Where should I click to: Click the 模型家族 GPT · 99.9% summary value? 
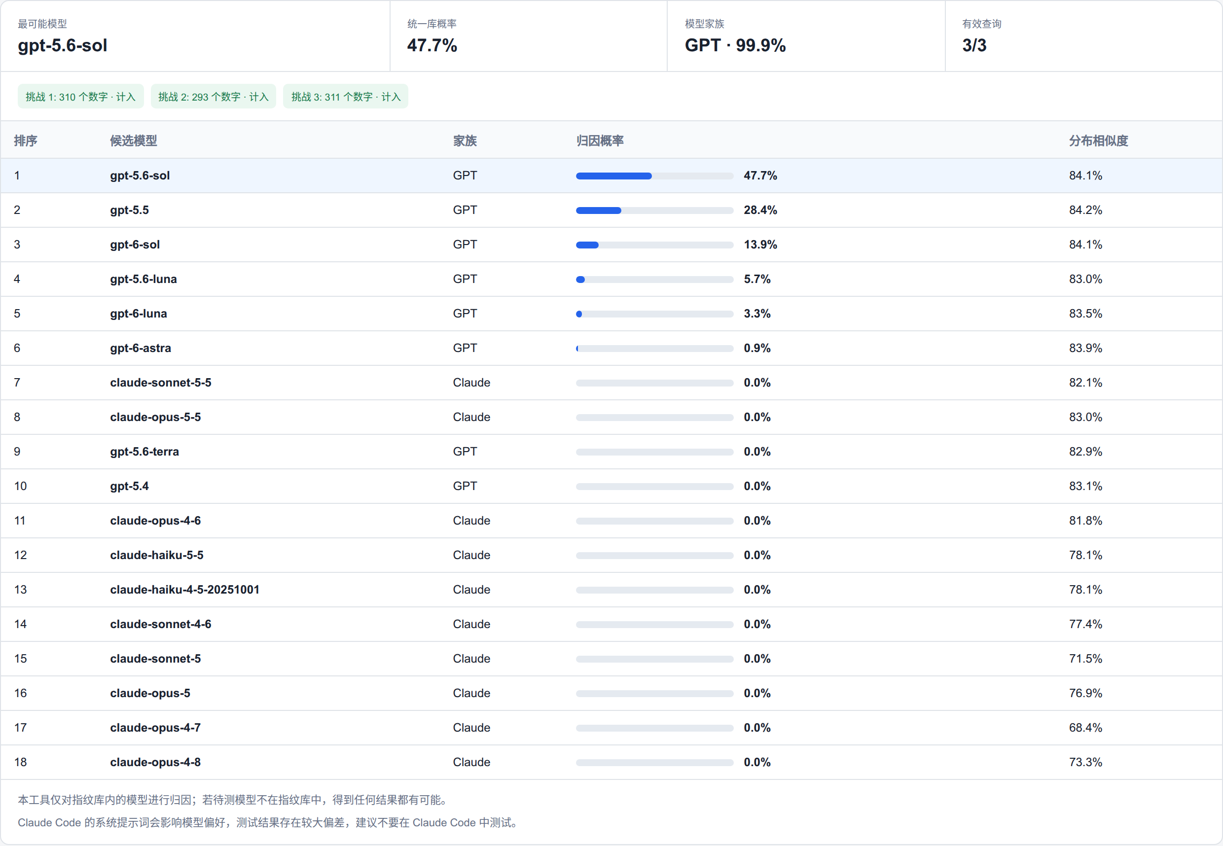pyautogui.click(x=735, y=45)
